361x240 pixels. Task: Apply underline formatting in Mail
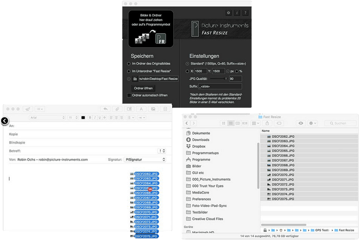click(x=100, y=118)
